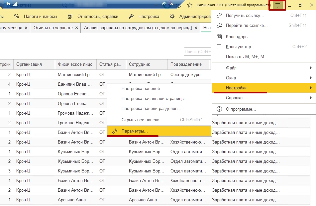
Task: Choose Скрыть все панели from submenu
Action: (140, 120)
